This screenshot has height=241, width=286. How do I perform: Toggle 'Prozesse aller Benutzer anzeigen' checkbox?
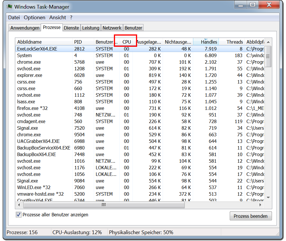18,215
